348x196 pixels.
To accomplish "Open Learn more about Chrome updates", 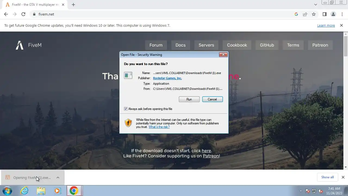I will click(x=326, y=25).
